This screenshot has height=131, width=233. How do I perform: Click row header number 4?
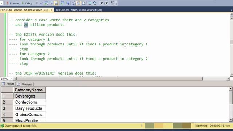[7, 115]
